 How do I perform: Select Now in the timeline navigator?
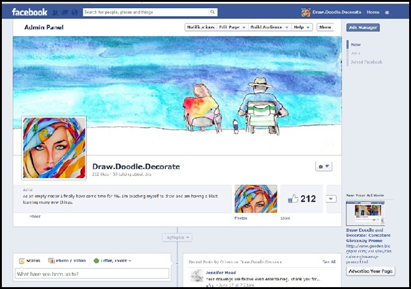pos(356,45)
